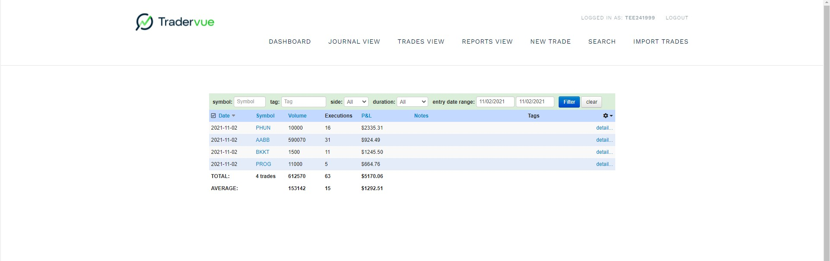Go to the Dashboard menu item

click(x=289, y=41)
